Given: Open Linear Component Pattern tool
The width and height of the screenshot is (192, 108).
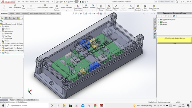Looking at the screenshot, I should pyautogui.click(x=45, y=6).
